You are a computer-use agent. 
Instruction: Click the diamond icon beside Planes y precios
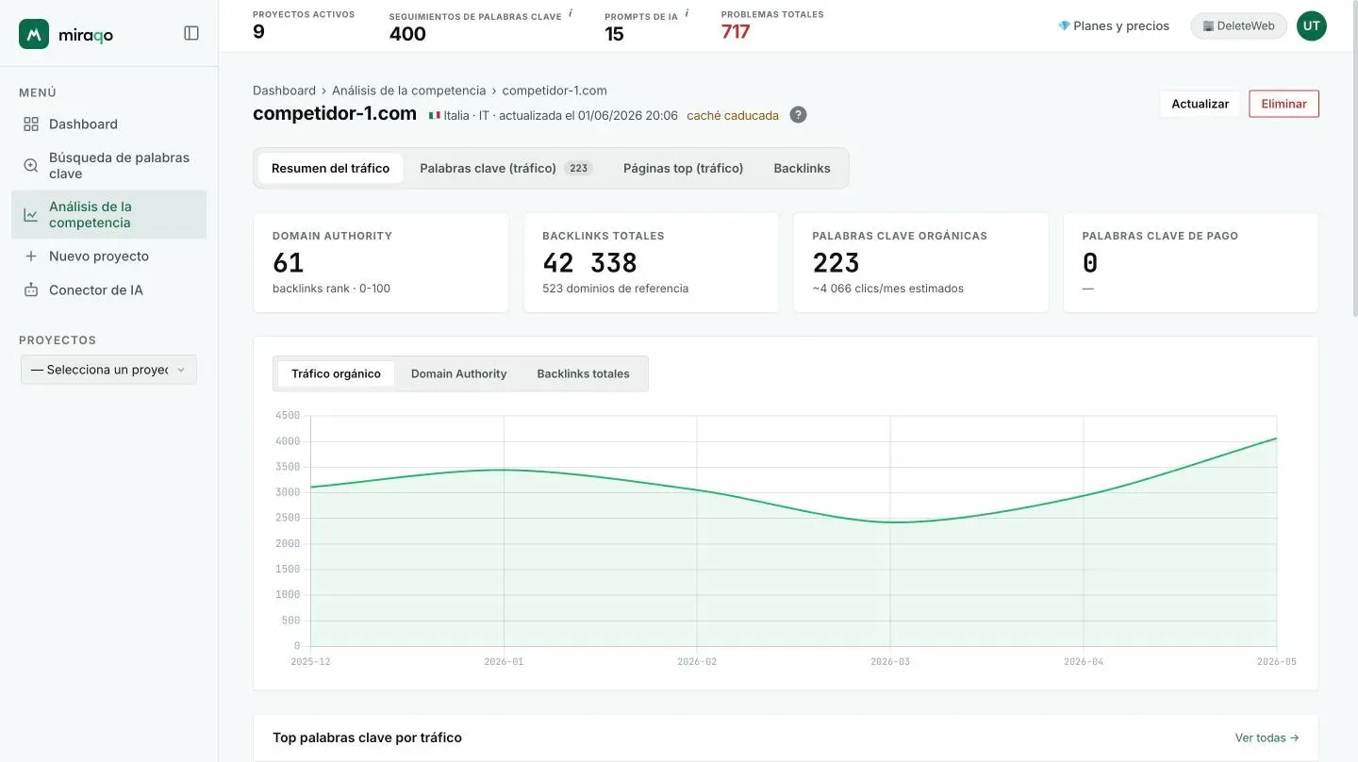tap(1064, 25)
